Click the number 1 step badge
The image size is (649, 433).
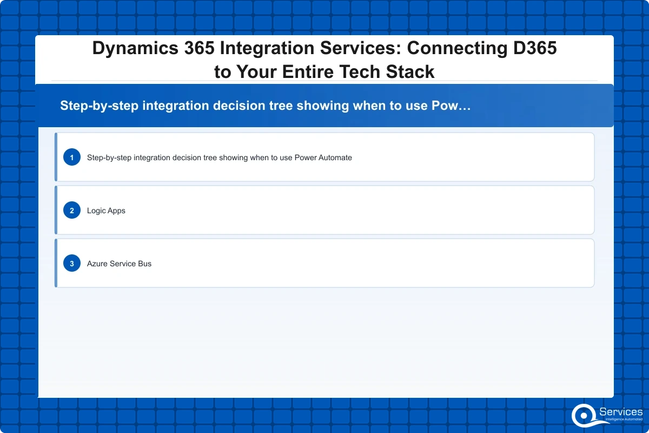[71, 158]
